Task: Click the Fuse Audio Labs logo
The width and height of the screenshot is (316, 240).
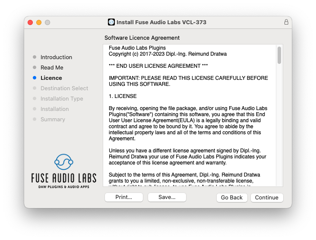Action: tap(64, 171)
